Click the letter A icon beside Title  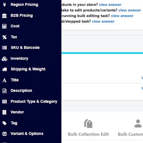click(4, 80)
